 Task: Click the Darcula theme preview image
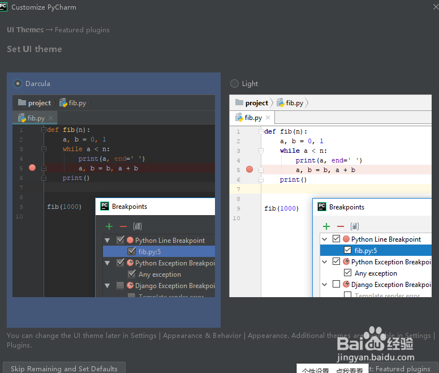click(x=114, y=196)
